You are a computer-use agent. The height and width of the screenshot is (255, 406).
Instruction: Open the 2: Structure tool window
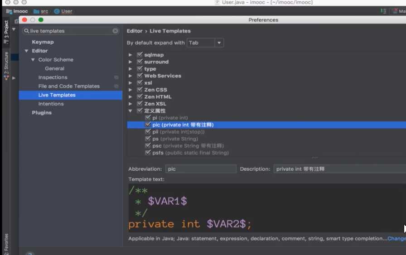pyautogui.click(x=6, y=66)
